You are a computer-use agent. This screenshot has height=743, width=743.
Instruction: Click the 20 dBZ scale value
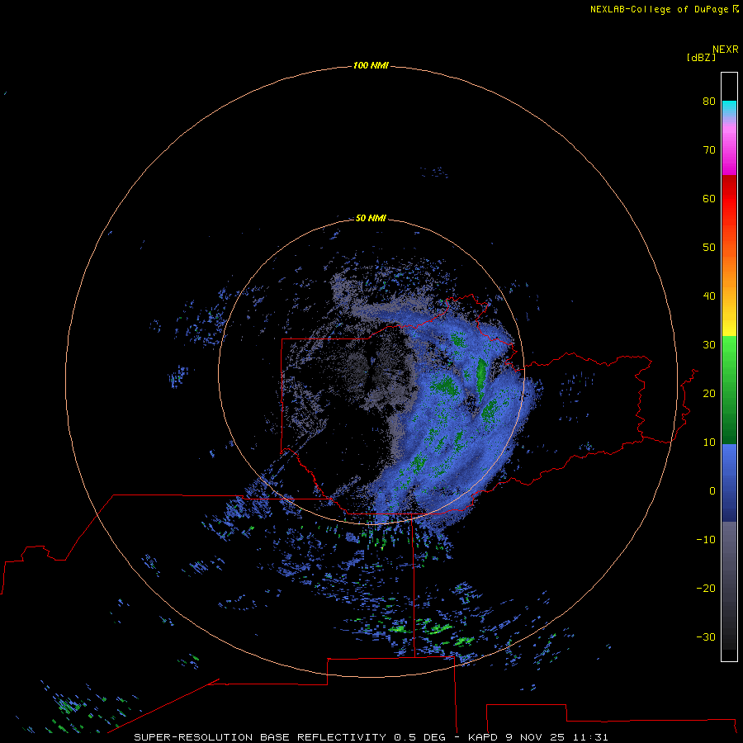point(709,393)
